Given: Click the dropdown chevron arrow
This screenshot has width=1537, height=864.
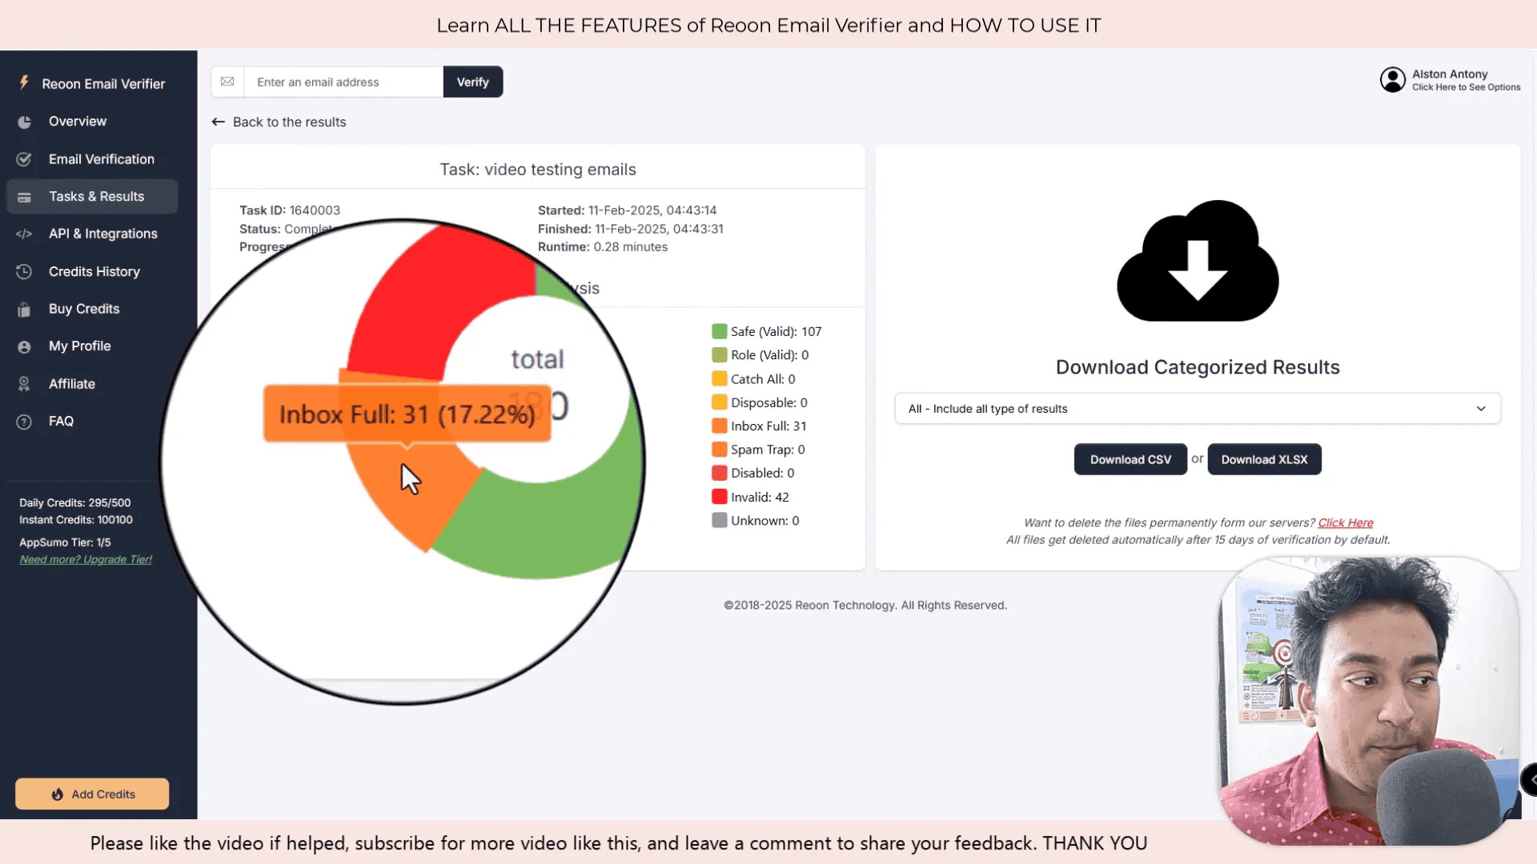Looking at the screenshot, I should coord(1481,409).
